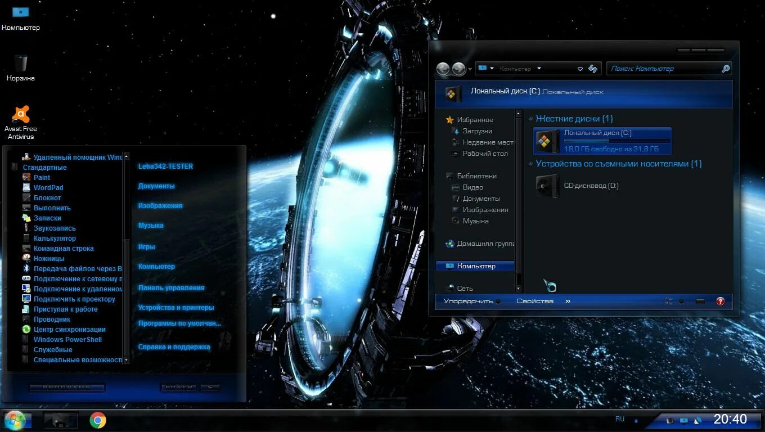Click the Windows Start orb
765x432 pixels.
pyautogui.click(x=15, y=420)
